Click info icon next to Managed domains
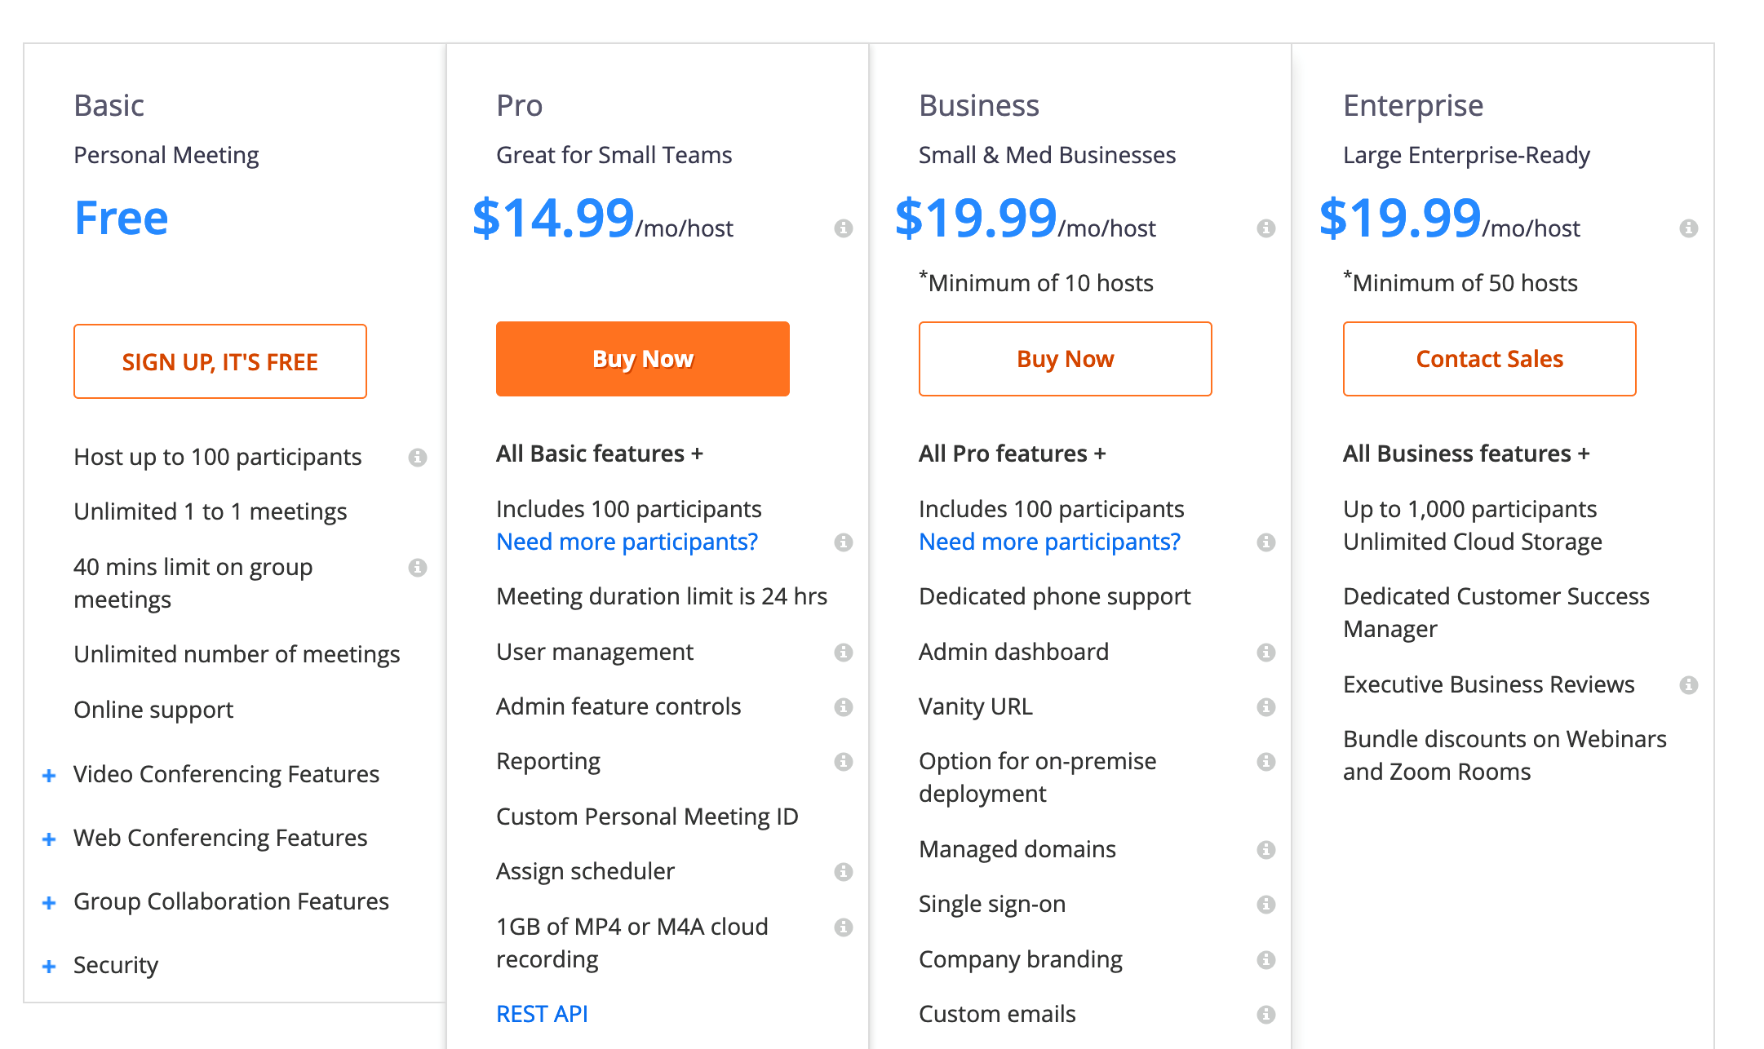Screen dimensions: 1764x1049 click(1266, 850)
